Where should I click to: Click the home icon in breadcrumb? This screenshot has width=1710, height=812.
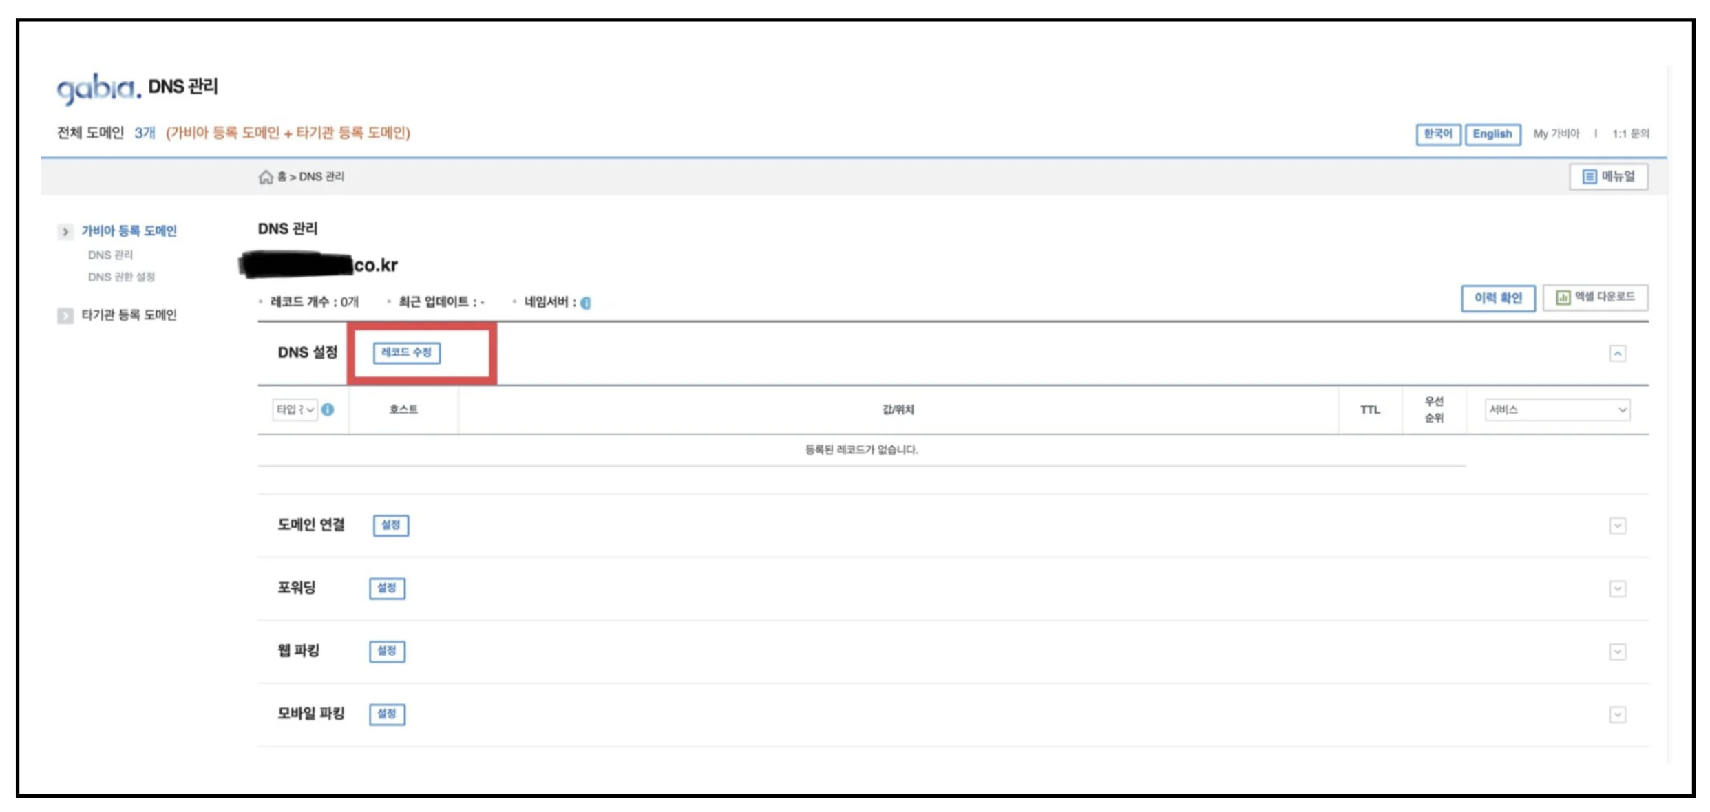pyautogui.click(x=266, y=178)
